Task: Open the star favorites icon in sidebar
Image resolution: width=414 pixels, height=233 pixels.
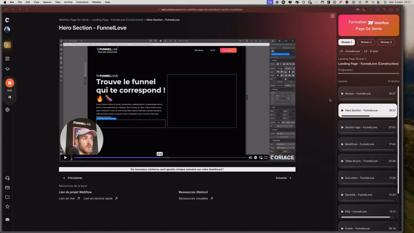Action: point(7,206)
